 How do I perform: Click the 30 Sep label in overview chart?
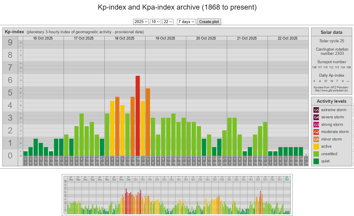(128, 179)
